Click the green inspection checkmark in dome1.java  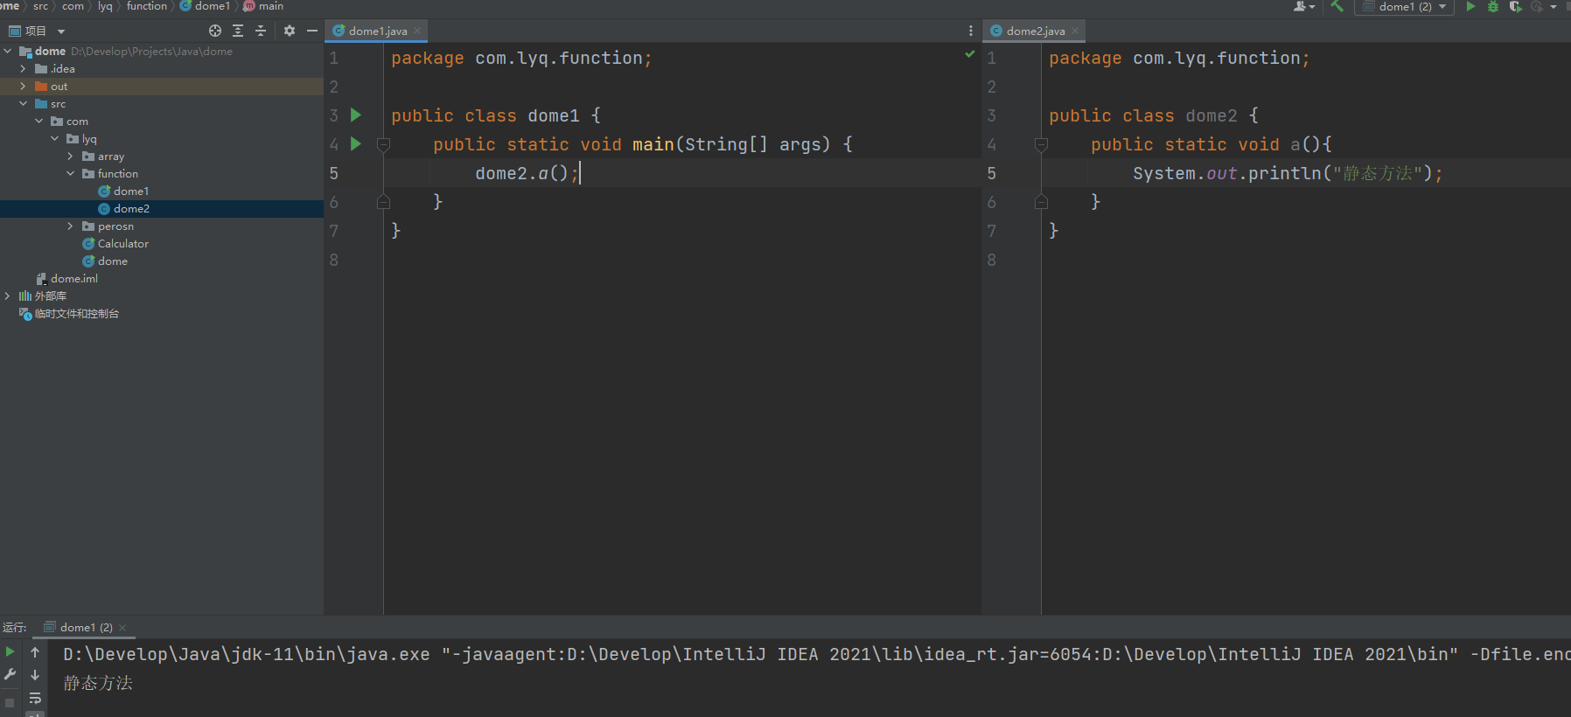click(970, 54)
